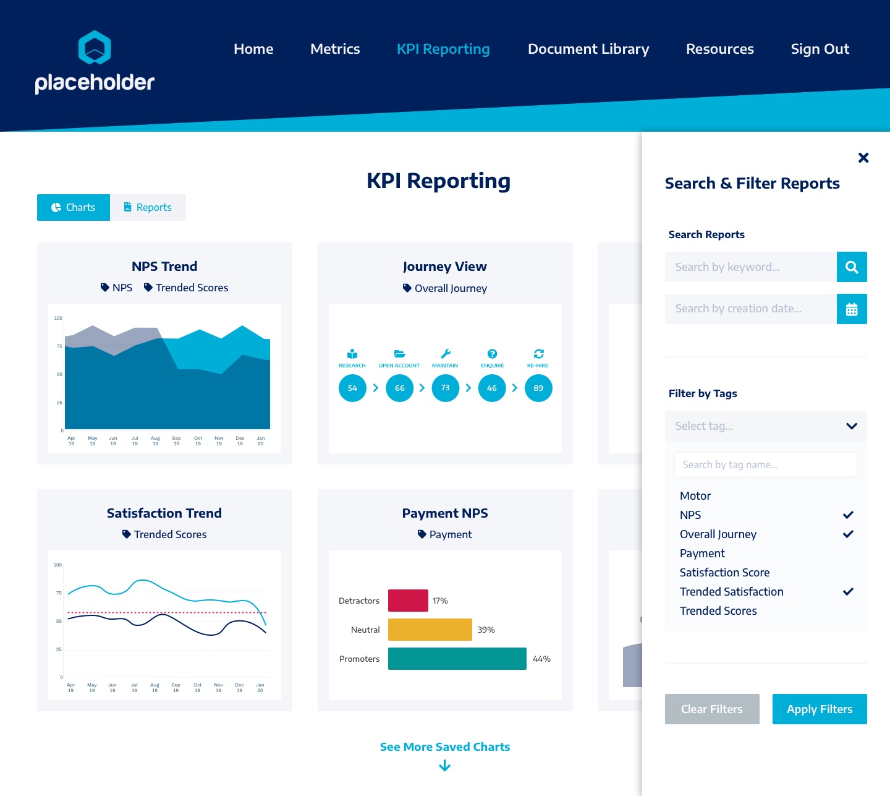The height and width of the screenshot is (796, 890).
Task: Click the Enquire question mark icon
Action: (x=492, y=354)
